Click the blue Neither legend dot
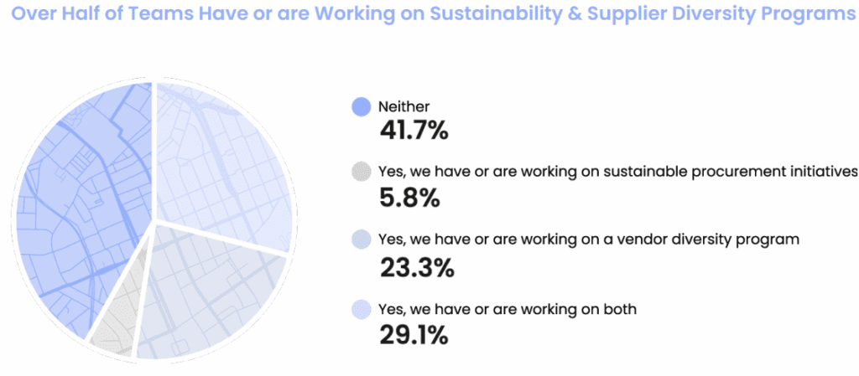 point(362,107)
